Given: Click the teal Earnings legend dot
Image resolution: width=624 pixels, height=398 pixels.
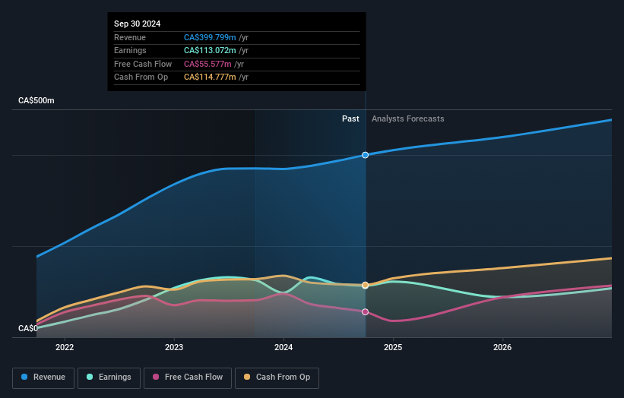Looking at the screenshot, I should pos(90,377).
